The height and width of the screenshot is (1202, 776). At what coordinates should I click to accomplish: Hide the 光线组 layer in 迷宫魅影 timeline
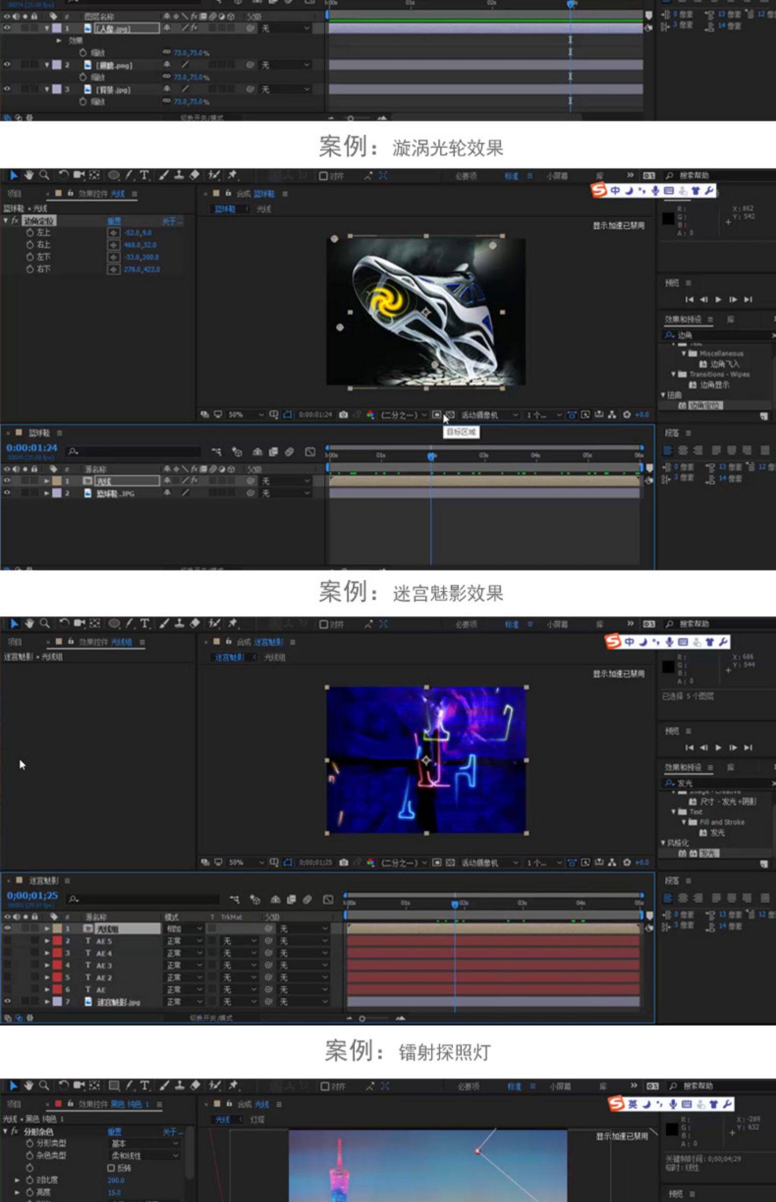[7, 928]
